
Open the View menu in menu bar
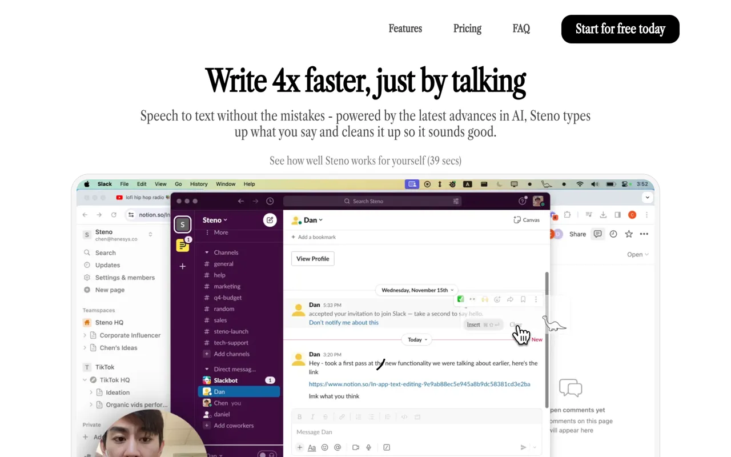160,184
